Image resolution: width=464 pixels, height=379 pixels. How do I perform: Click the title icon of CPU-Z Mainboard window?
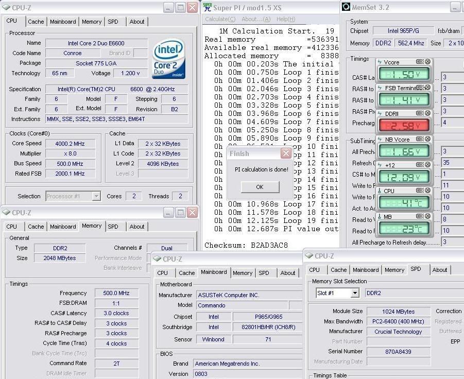157,259
